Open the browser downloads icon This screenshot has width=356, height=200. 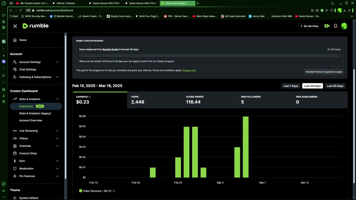pyautogui.click(x=345, y=10)
